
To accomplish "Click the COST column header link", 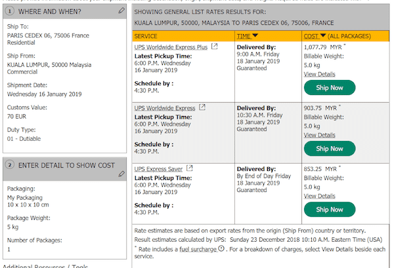I will pos(311,36).
